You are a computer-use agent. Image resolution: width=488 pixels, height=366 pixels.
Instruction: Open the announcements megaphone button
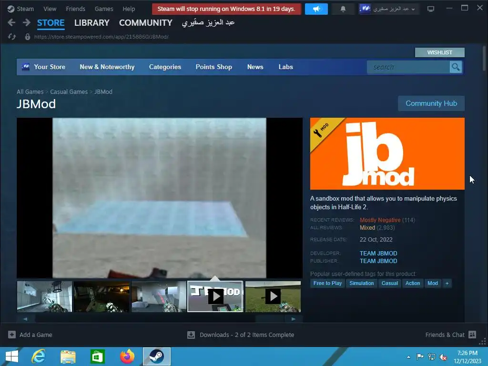[316, 9]
